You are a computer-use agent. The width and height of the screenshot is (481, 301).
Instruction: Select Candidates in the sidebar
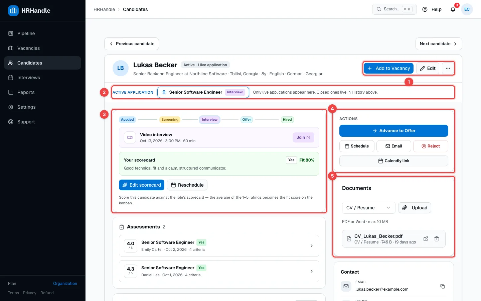coord(42,63)
